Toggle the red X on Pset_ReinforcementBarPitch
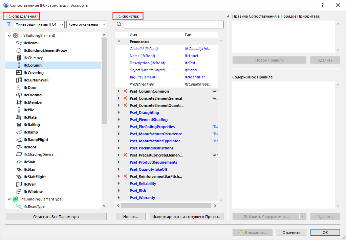 click(x=126, y=176)
